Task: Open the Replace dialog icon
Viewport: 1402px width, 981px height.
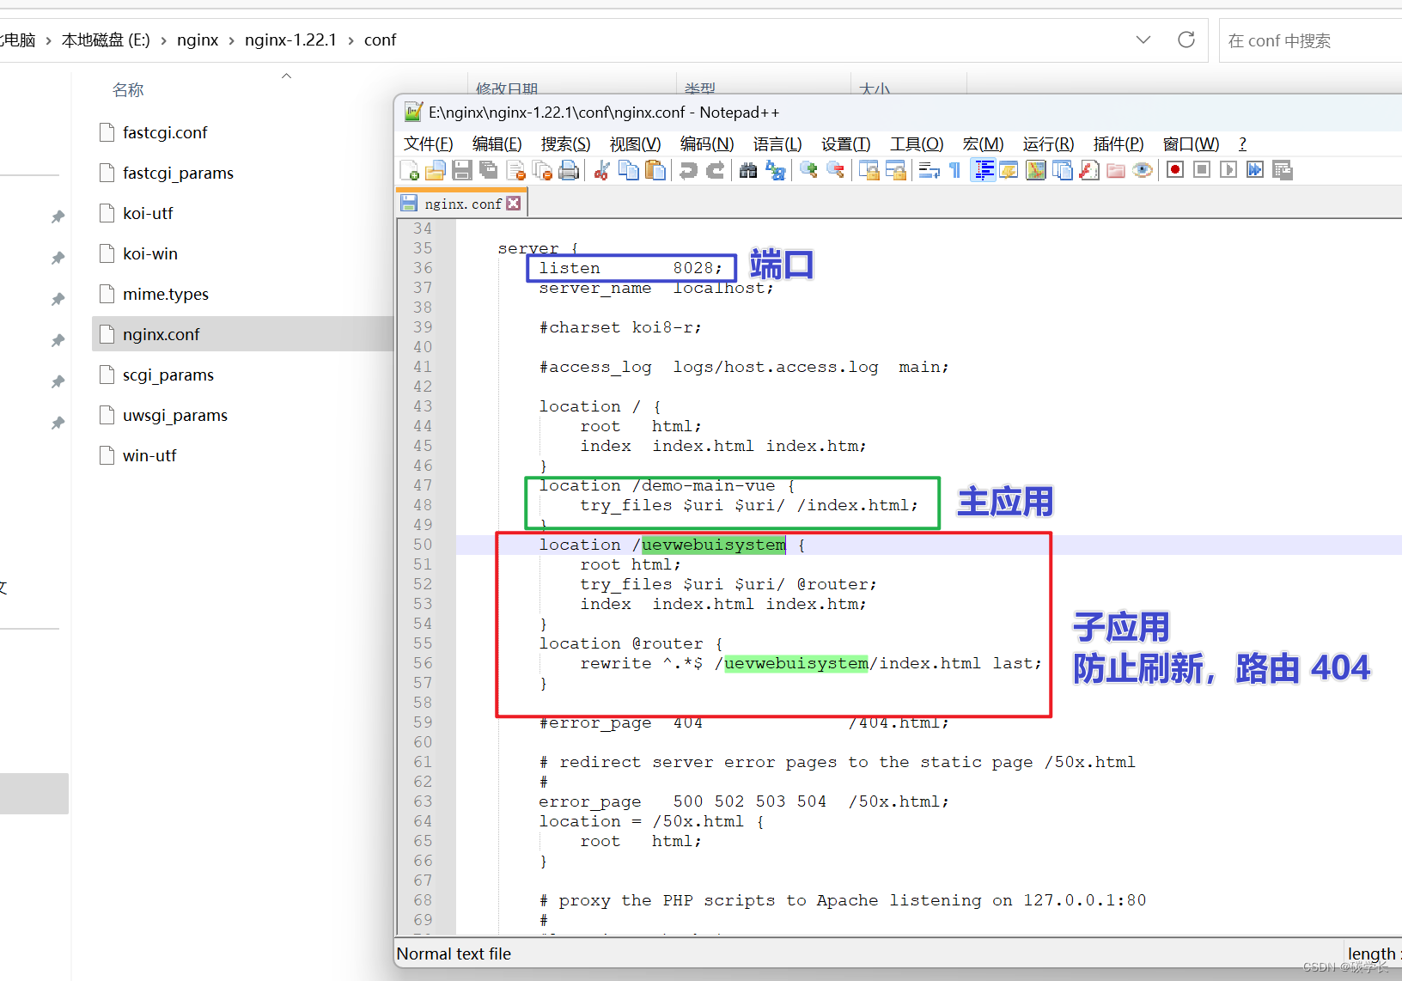Action: [775, 170]
